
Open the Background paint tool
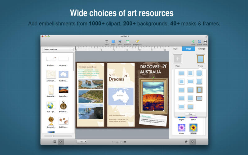(137, 42)
